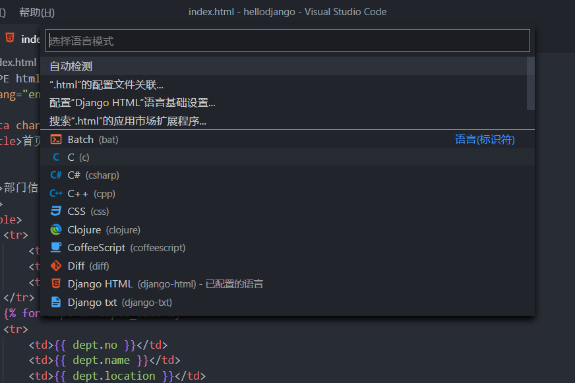Screen dimensions: 575x383
Task: Click the CSS language icon
Action: tap(56, 211)
